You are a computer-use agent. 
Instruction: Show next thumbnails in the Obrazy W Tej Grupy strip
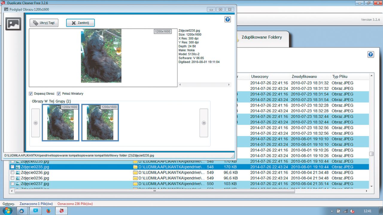coord(204,123)
